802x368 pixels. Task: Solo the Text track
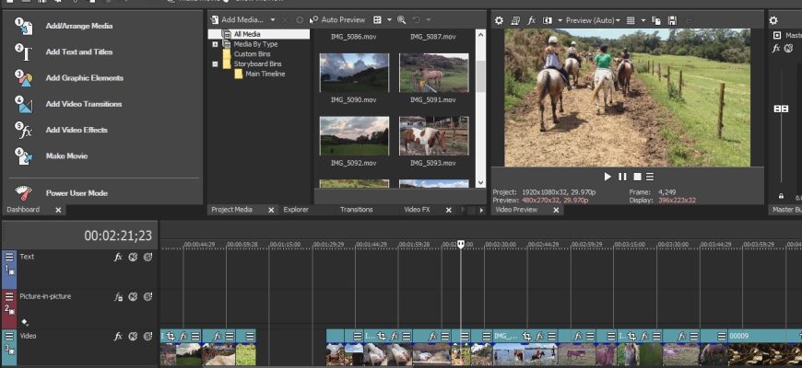[x=147, y=258]
